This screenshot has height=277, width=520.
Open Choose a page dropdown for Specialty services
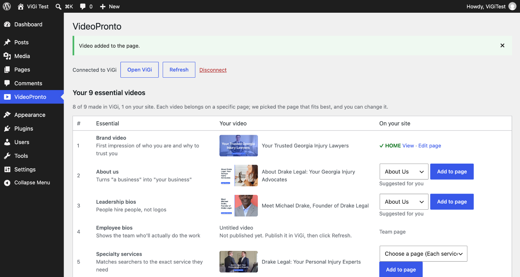click(423, 254)
